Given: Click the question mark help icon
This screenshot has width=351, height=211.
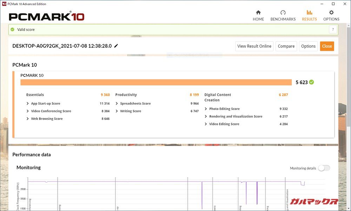Looking at the screenshot, I should [x=333, y=29].
